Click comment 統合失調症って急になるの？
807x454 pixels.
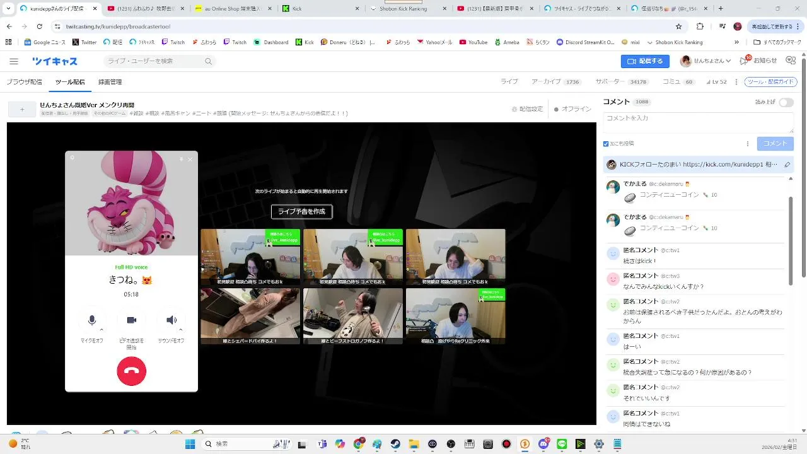(x=687, y=373)
